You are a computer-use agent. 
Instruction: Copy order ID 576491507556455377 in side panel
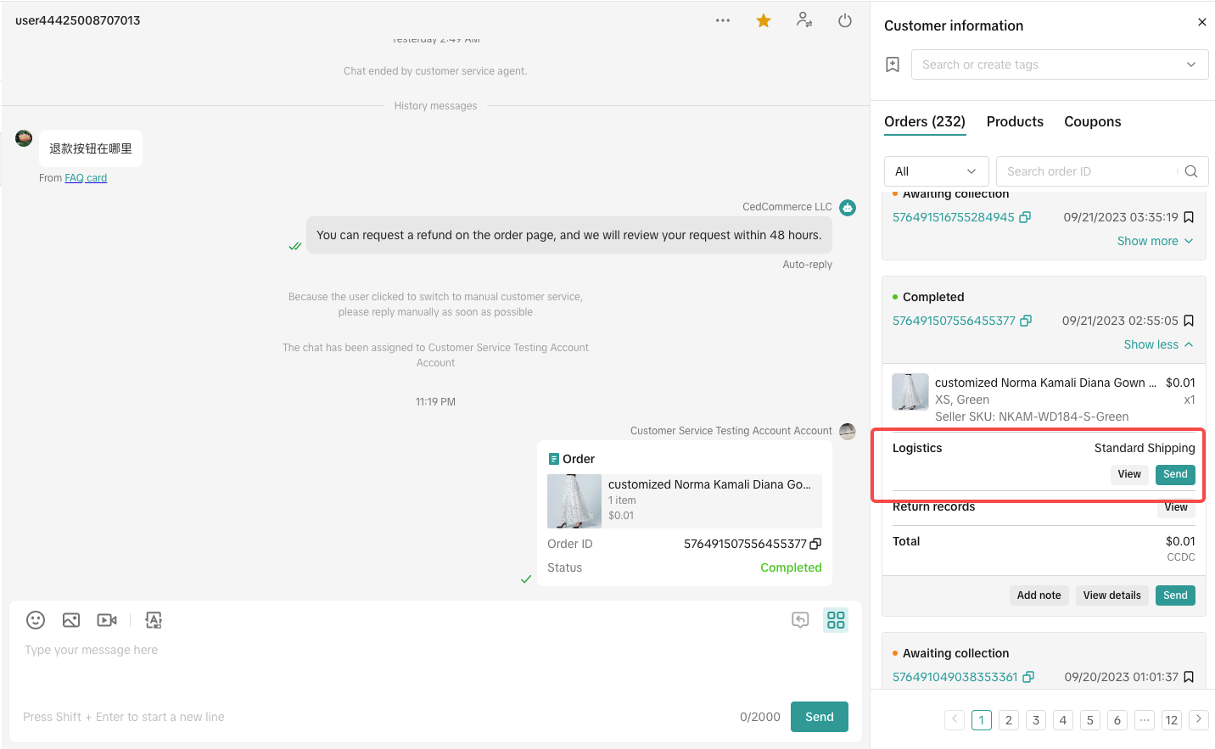tap(1026, 321)
